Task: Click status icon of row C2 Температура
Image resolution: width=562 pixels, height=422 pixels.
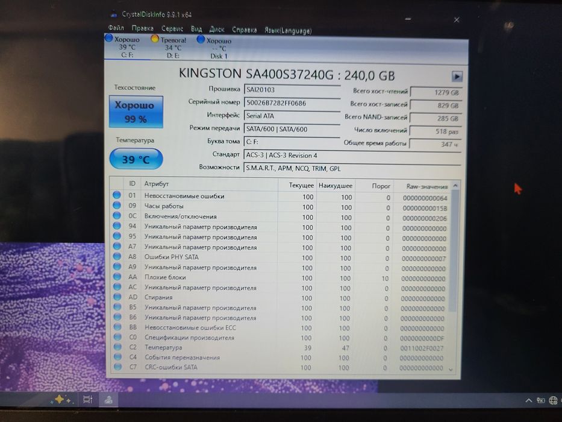Action: [117, 347]
